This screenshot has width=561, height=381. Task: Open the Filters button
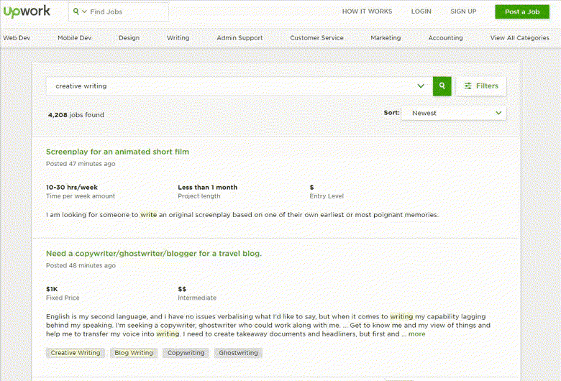pyautogui.click(x=481, y=86)
